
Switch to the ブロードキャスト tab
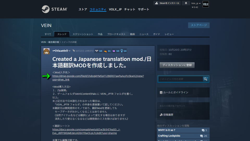116,34
